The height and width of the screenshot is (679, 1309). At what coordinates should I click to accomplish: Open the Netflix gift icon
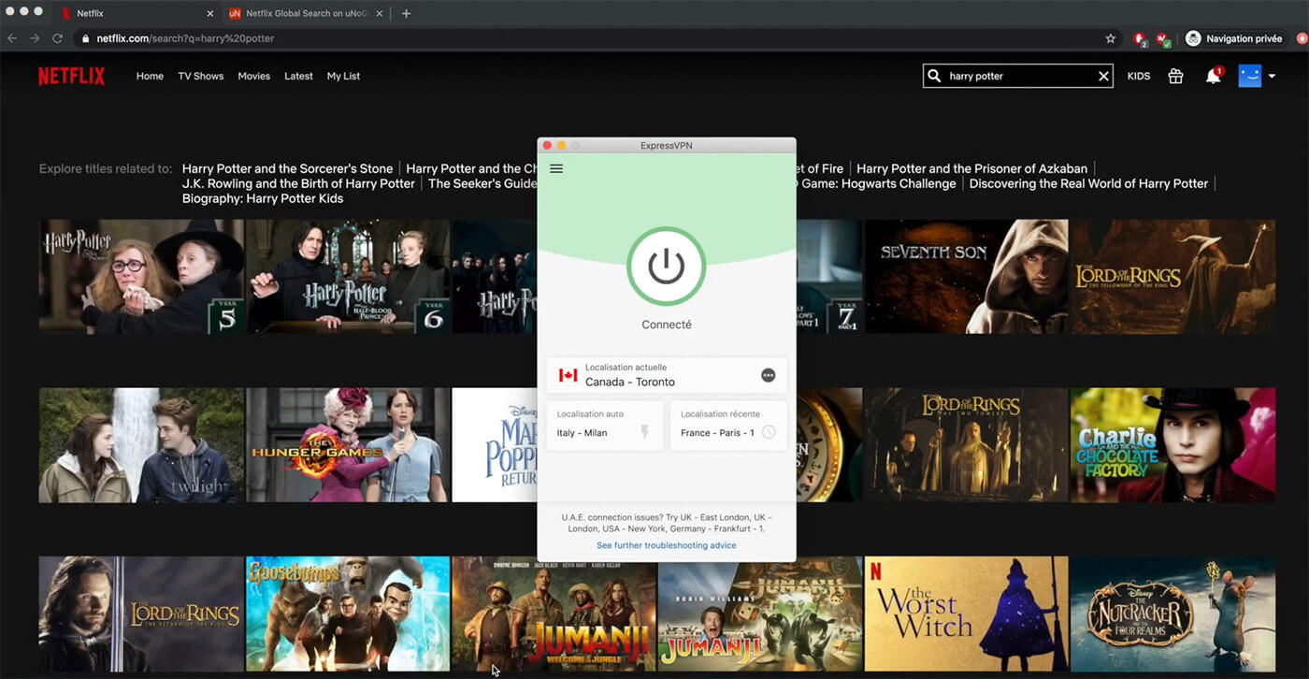(x=1175, y=76)
